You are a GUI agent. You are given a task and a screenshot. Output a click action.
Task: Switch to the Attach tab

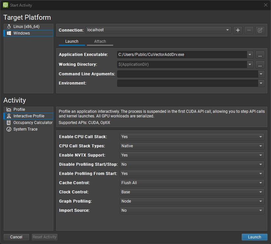pos(100,41)
